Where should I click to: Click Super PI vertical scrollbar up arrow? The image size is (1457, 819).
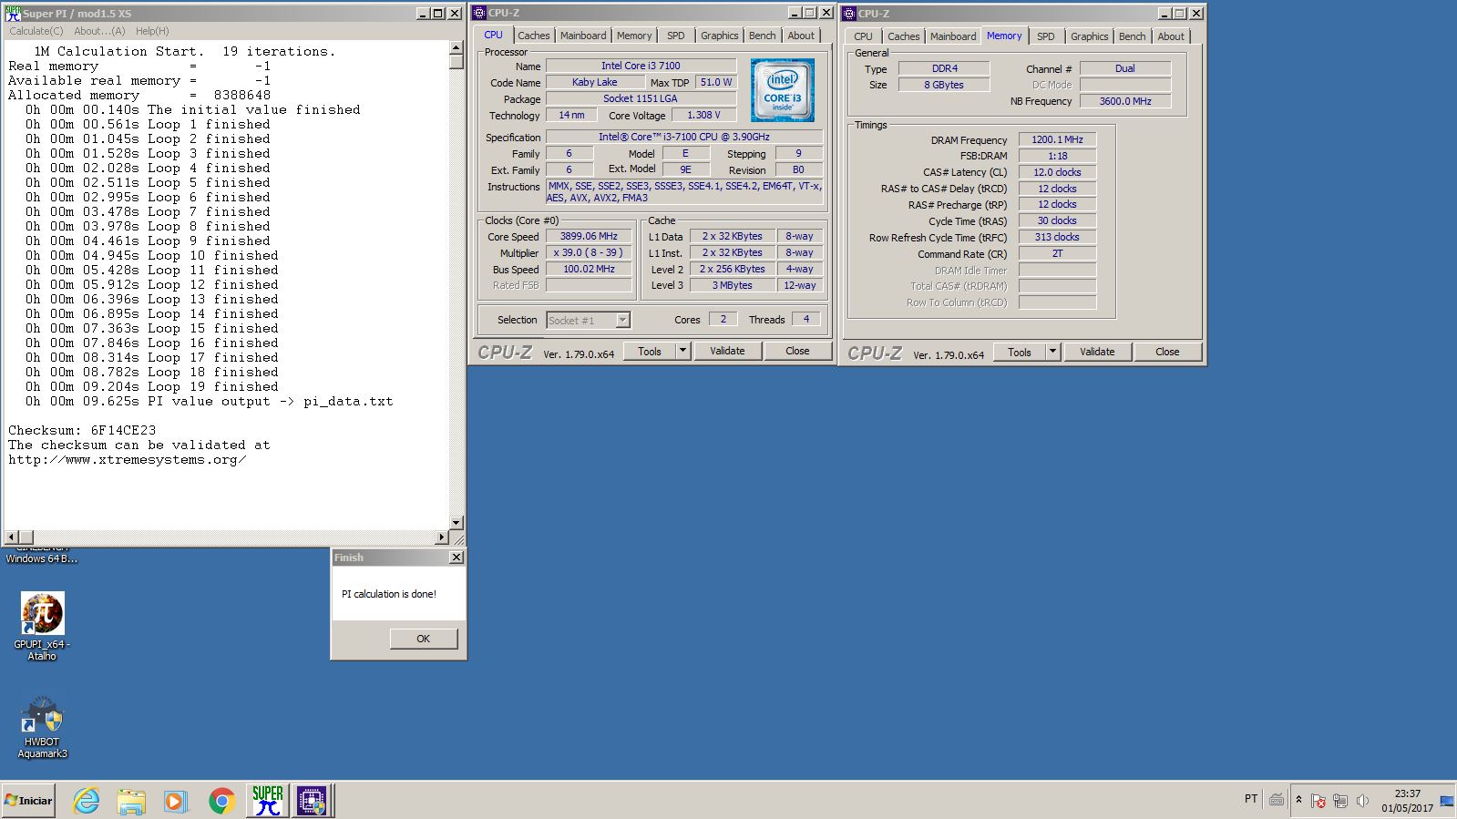457,48
